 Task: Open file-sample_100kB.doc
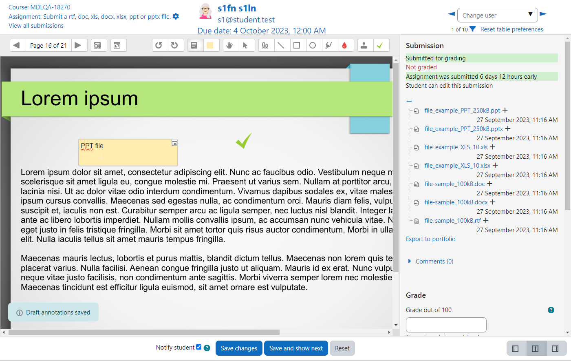pyautogui.click(x=455, y=184)
